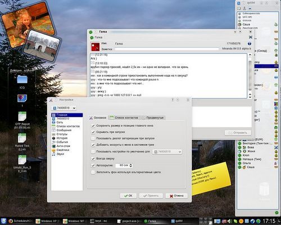Enable Показывать диалог авторизации при запуске
This screenshot has height=225, width=281.
(93, 138)
